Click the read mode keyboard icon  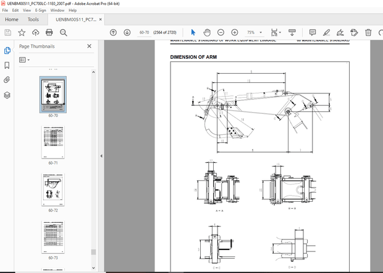(292, 33)
